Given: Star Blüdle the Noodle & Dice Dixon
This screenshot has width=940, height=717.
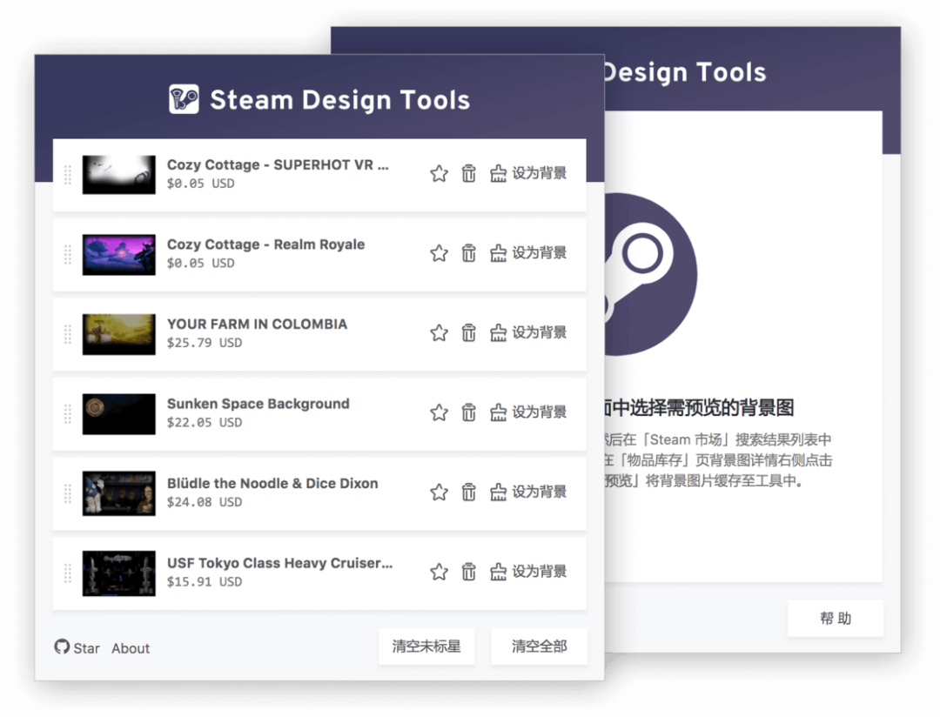Looking at the screenshot, I should coord(439,493).
